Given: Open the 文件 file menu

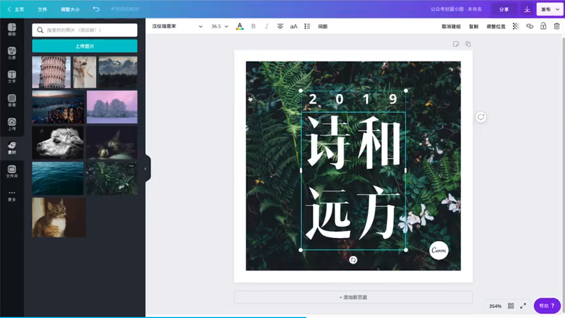Looking at the screenshot, I should click(42, 9).
